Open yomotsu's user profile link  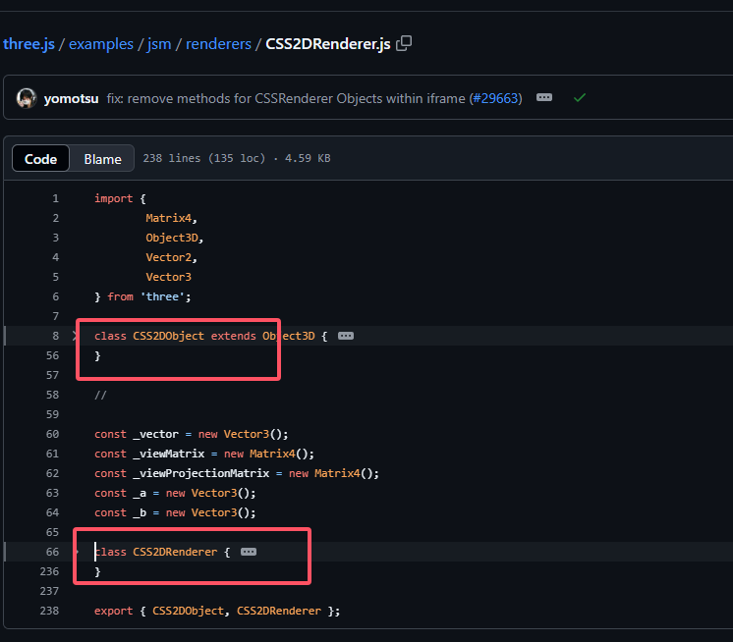coord(72,98)
